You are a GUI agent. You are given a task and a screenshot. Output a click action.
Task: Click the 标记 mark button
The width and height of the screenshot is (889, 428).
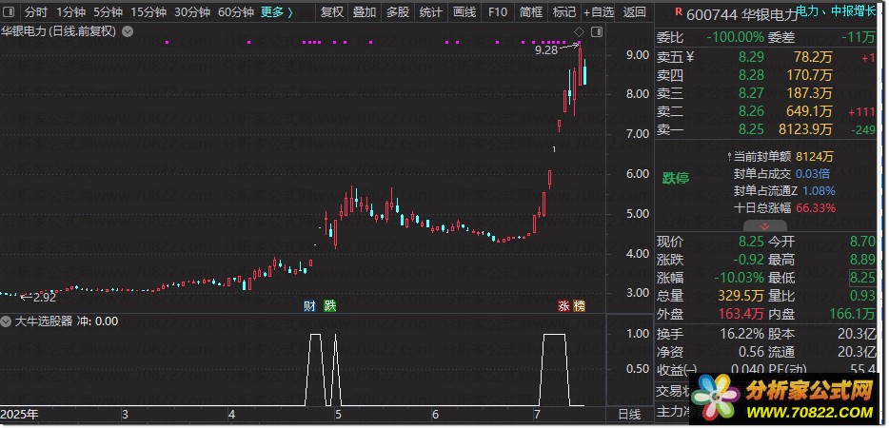pyautogui.click(x=564, y=12)
